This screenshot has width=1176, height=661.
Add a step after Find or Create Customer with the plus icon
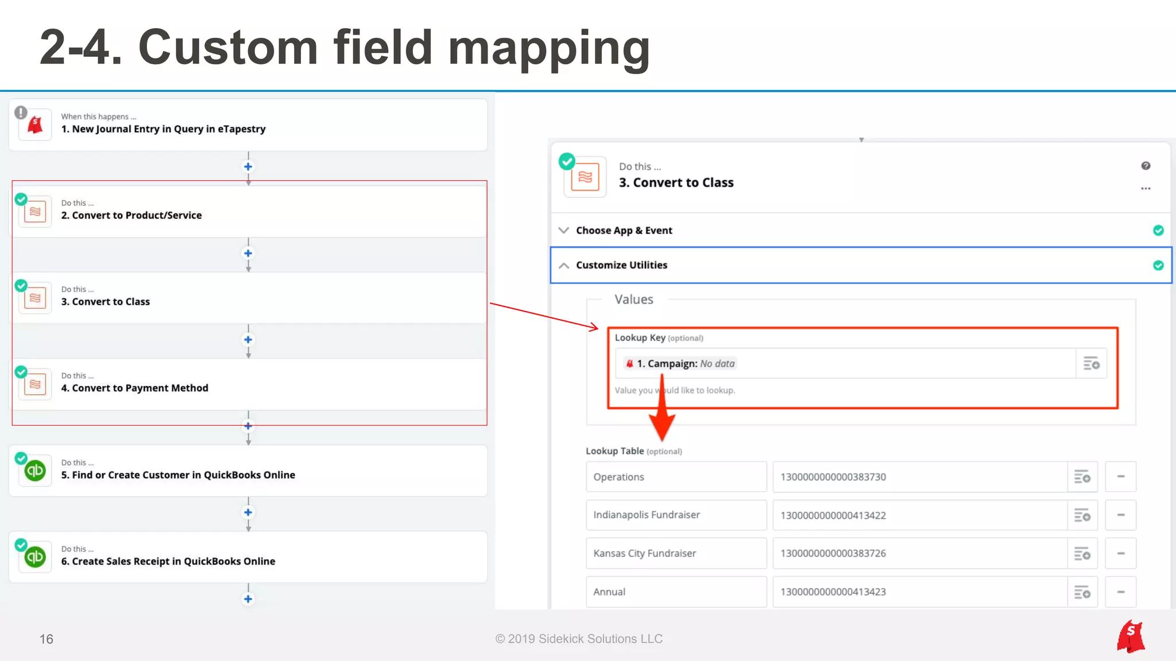tap(248, 512)
